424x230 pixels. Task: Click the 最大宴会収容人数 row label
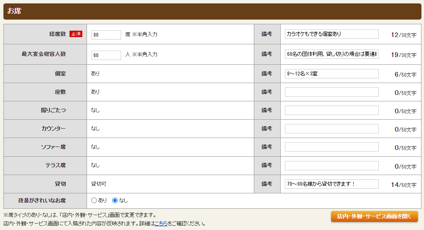click(44, 54)
